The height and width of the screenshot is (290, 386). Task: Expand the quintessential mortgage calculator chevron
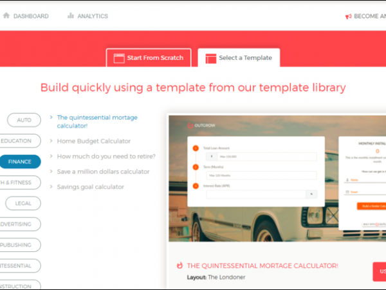tap(51, 118)
